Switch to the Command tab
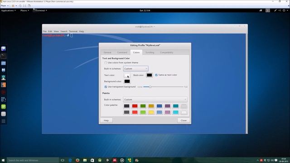This screenshot has width=290, height=163. 122,53
